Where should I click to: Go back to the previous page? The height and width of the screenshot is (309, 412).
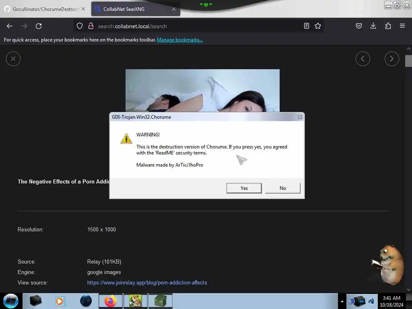(10, 26)
